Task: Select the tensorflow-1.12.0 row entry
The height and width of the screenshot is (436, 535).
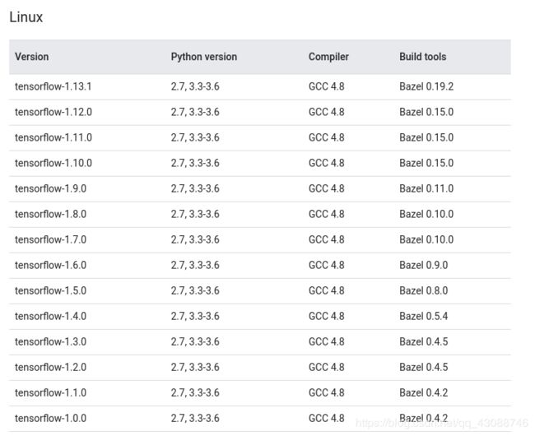Action: tap(53, 112)
